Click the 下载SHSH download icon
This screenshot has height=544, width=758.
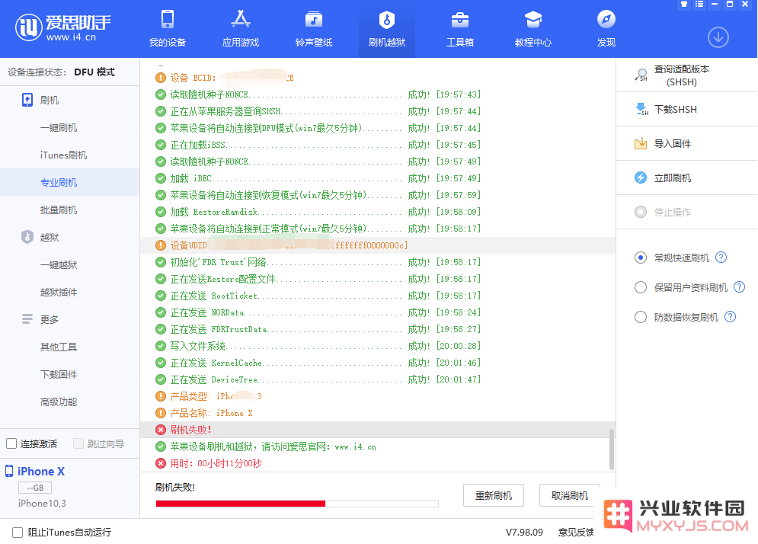coord(641,109)
